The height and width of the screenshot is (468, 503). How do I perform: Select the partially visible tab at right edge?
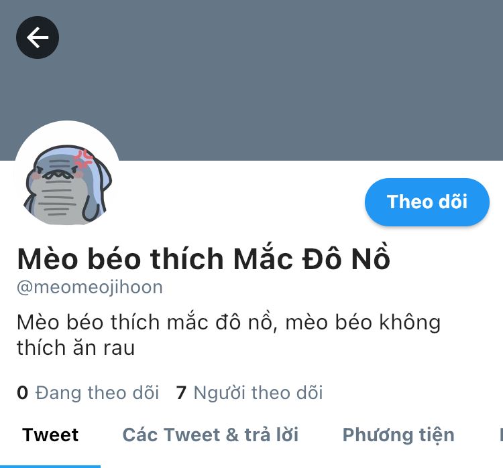coord(501,435)
